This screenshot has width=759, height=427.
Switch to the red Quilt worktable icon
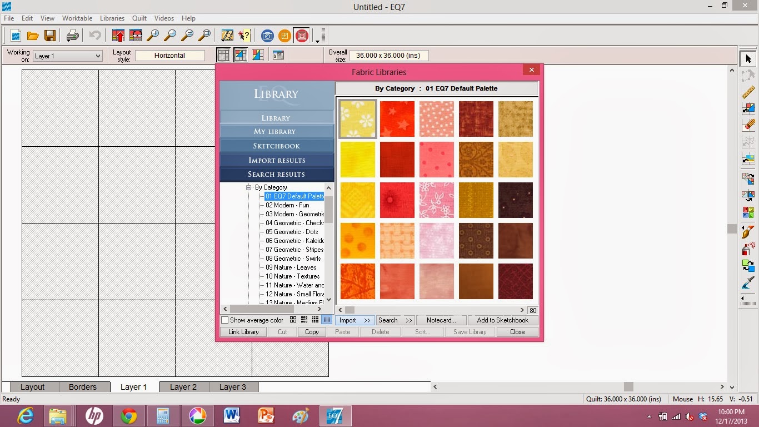302,36
